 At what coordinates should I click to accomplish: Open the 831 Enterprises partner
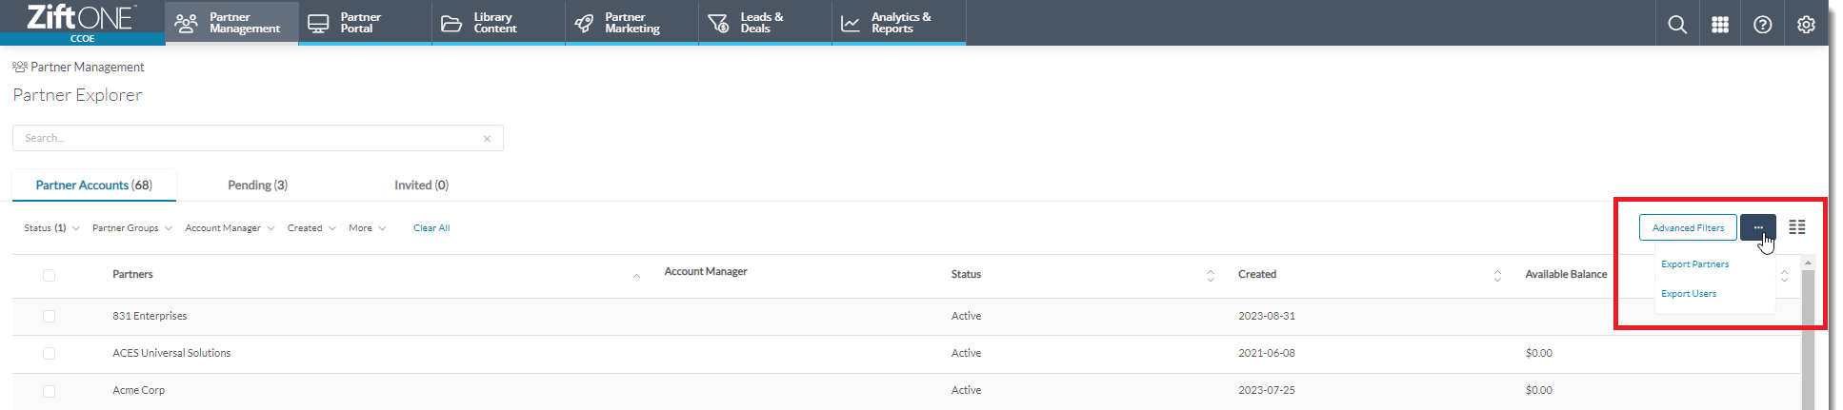(x=150, y=316)
